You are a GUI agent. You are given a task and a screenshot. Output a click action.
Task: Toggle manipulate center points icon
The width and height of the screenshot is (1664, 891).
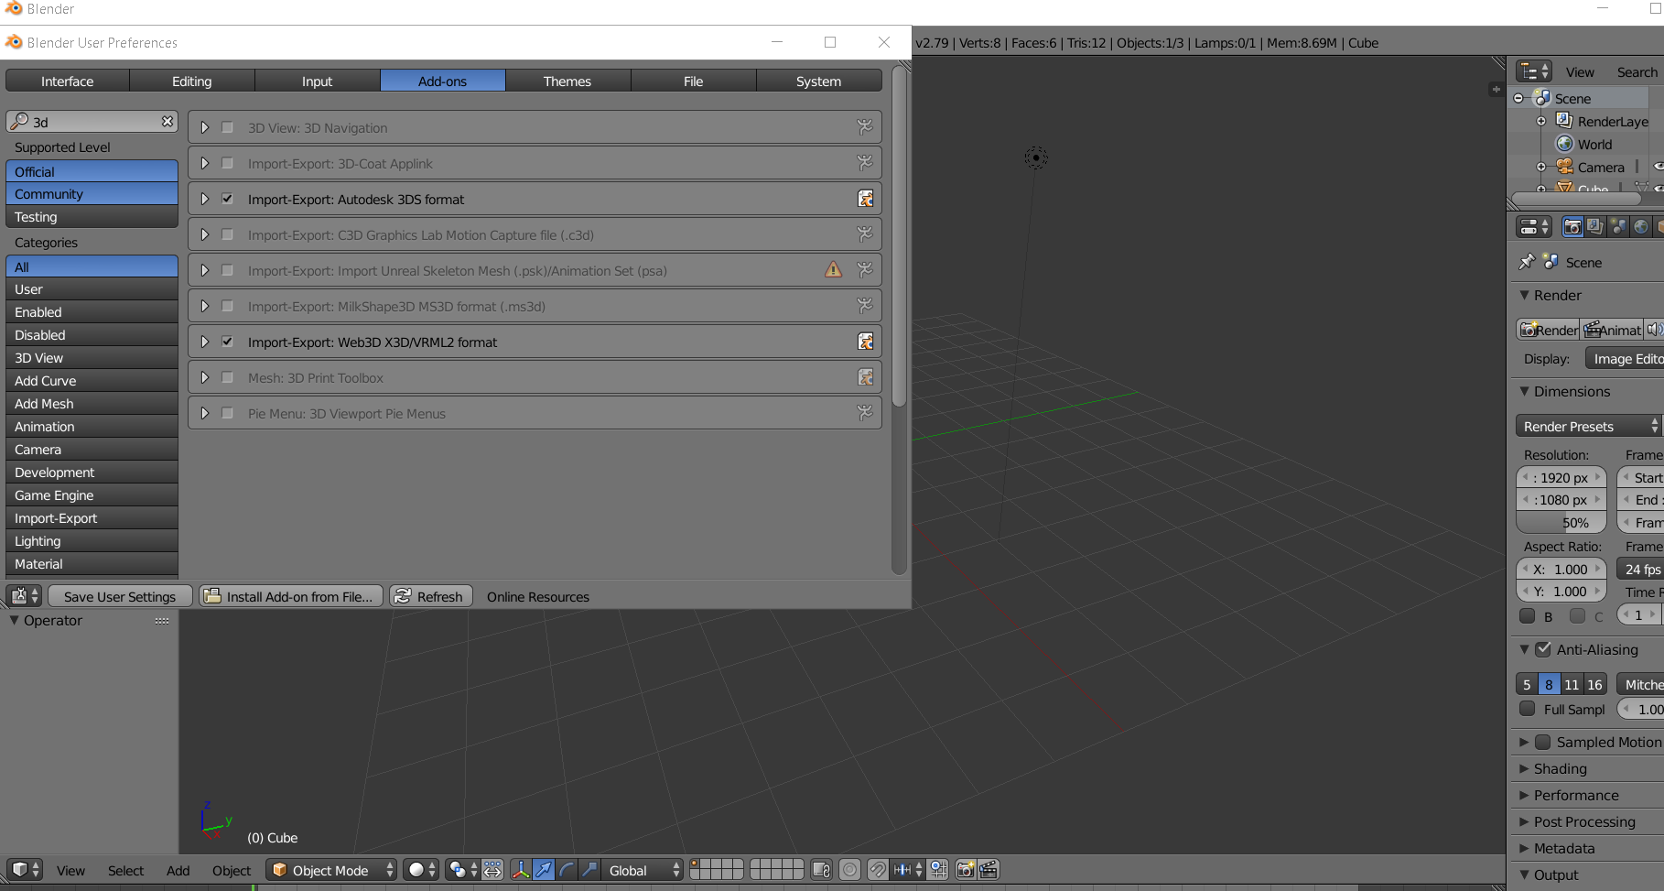(492, 870)
